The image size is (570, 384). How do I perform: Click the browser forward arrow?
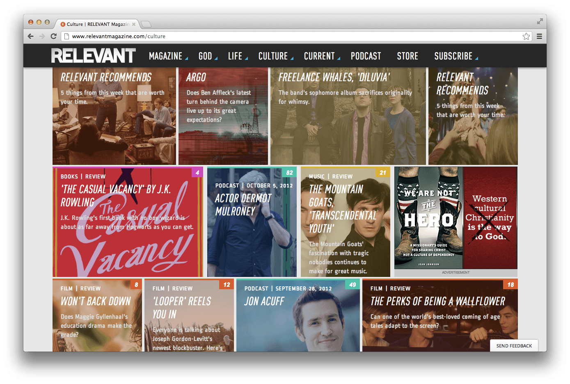click(42, 36)
